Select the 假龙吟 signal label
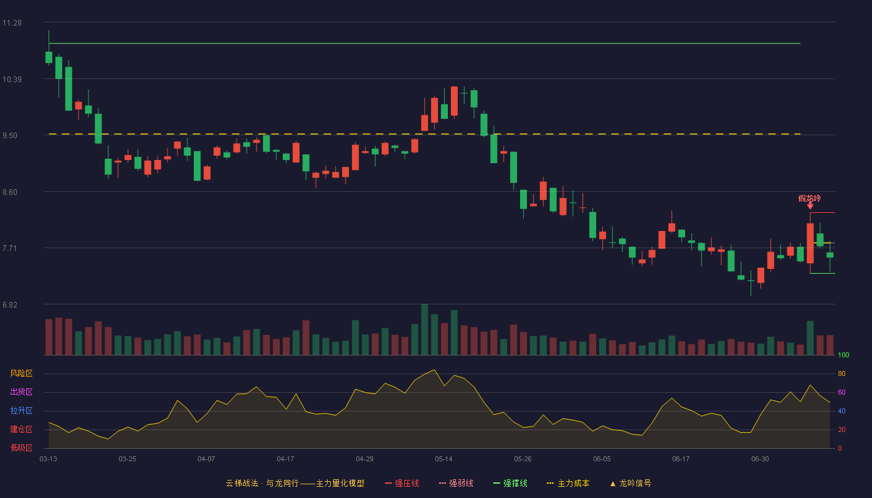The image size is (872, 498). point(810,198)
